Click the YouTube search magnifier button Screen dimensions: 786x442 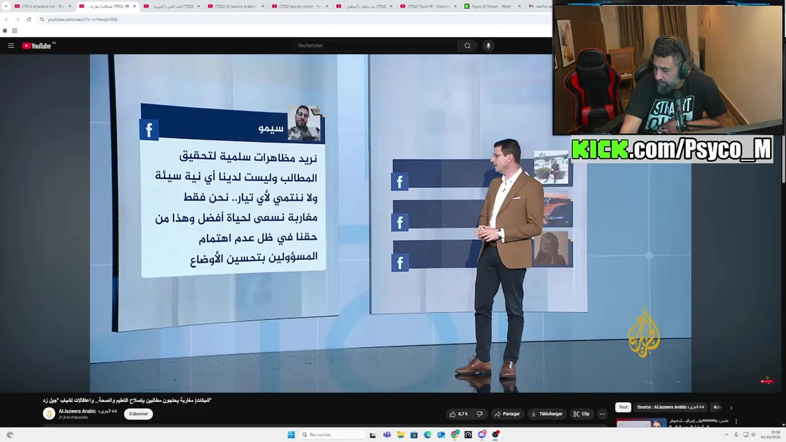[467, 45]
